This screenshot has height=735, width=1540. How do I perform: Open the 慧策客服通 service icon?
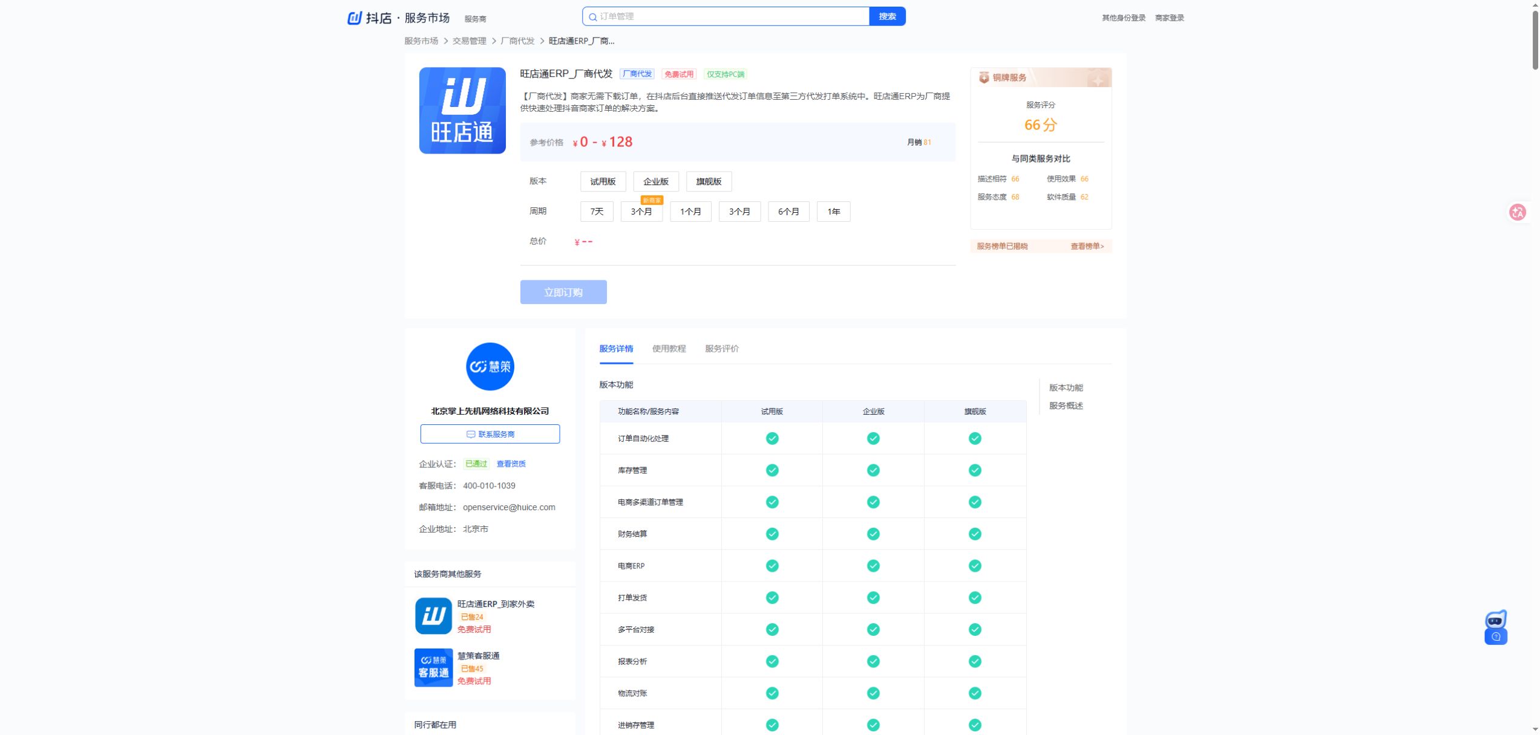(x=433, y=667)
